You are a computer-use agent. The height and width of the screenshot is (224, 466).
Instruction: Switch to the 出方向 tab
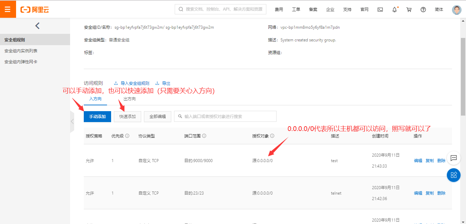click(129, 99)
